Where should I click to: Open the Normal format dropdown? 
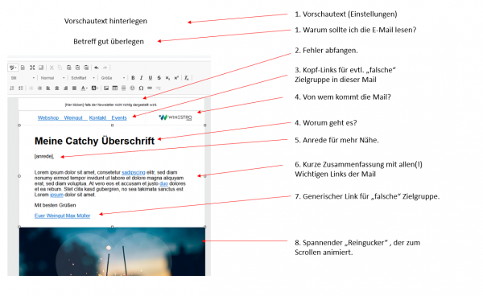[52, 78]
